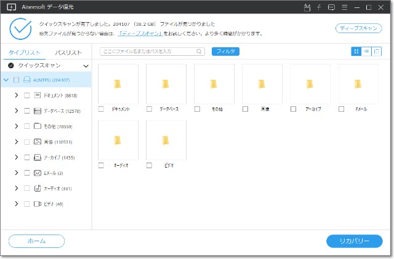Image resolution: width=394 pixels, height=259 pixels.
Task: Switch to thumbnail grid view
Action: [x=356, y=52]
